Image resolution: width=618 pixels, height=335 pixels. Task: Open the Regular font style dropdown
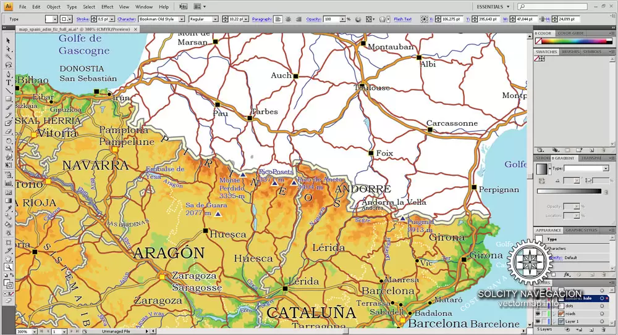[x=215, y=19]
